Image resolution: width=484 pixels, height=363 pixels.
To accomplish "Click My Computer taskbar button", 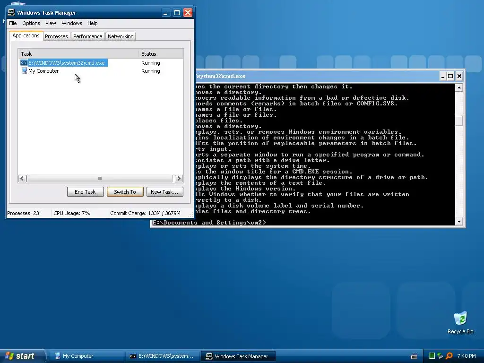I will tap(86, 356).
